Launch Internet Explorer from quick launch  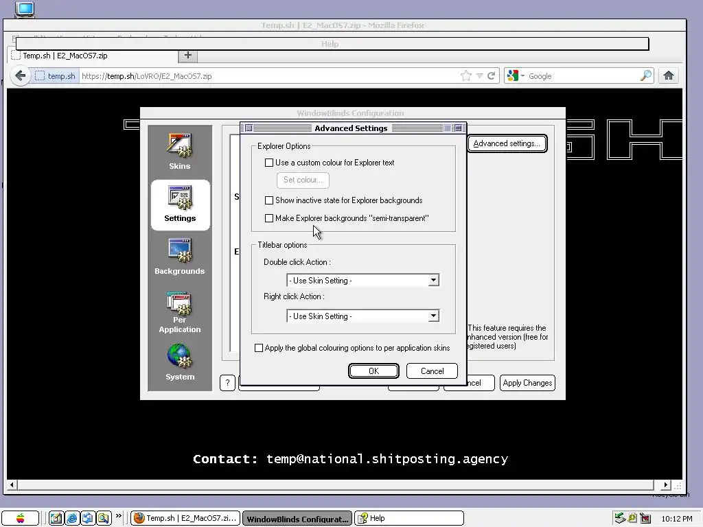pos(71,519)
